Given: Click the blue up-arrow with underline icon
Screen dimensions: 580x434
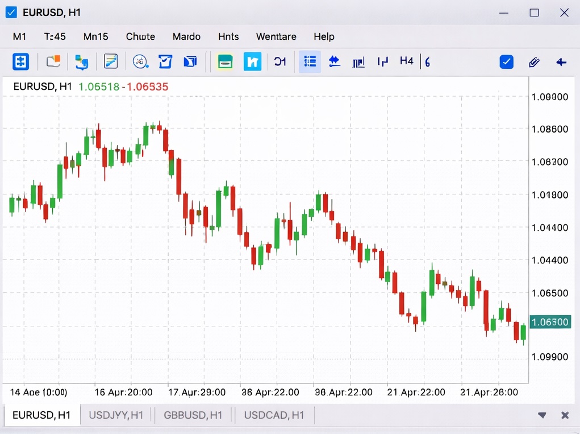Looking at the screenshot, I should click(x=335, y=61).
